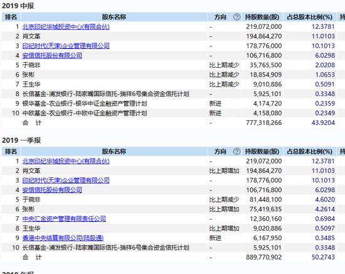Select 肖文革 in the 2019 一季报 table

pos(31,171)
